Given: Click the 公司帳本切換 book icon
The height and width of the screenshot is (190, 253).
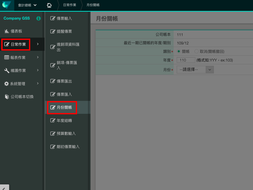Looking at the screenshot, I should (7, 97).
